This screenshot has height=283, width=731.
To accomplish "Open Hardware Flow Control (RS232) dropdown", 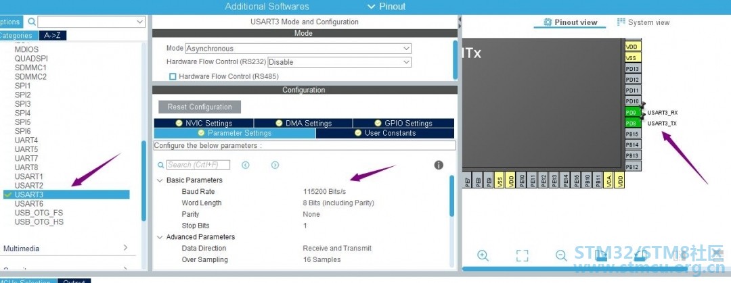I will 339,62.
